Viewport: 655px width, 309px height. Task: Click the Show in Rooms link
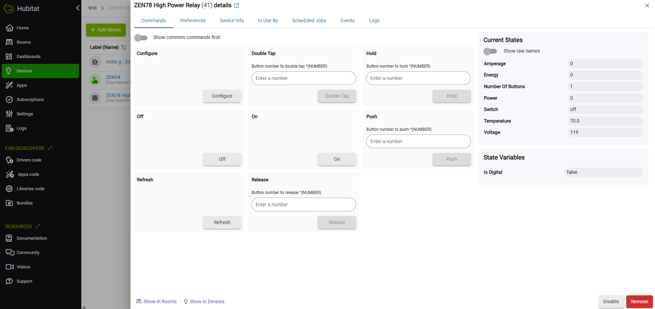click(x=156, y=301)
